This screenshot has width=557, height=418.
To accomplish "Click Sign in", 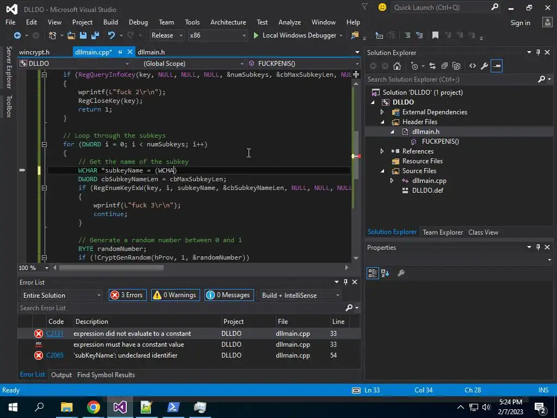I will pos(520,23).
